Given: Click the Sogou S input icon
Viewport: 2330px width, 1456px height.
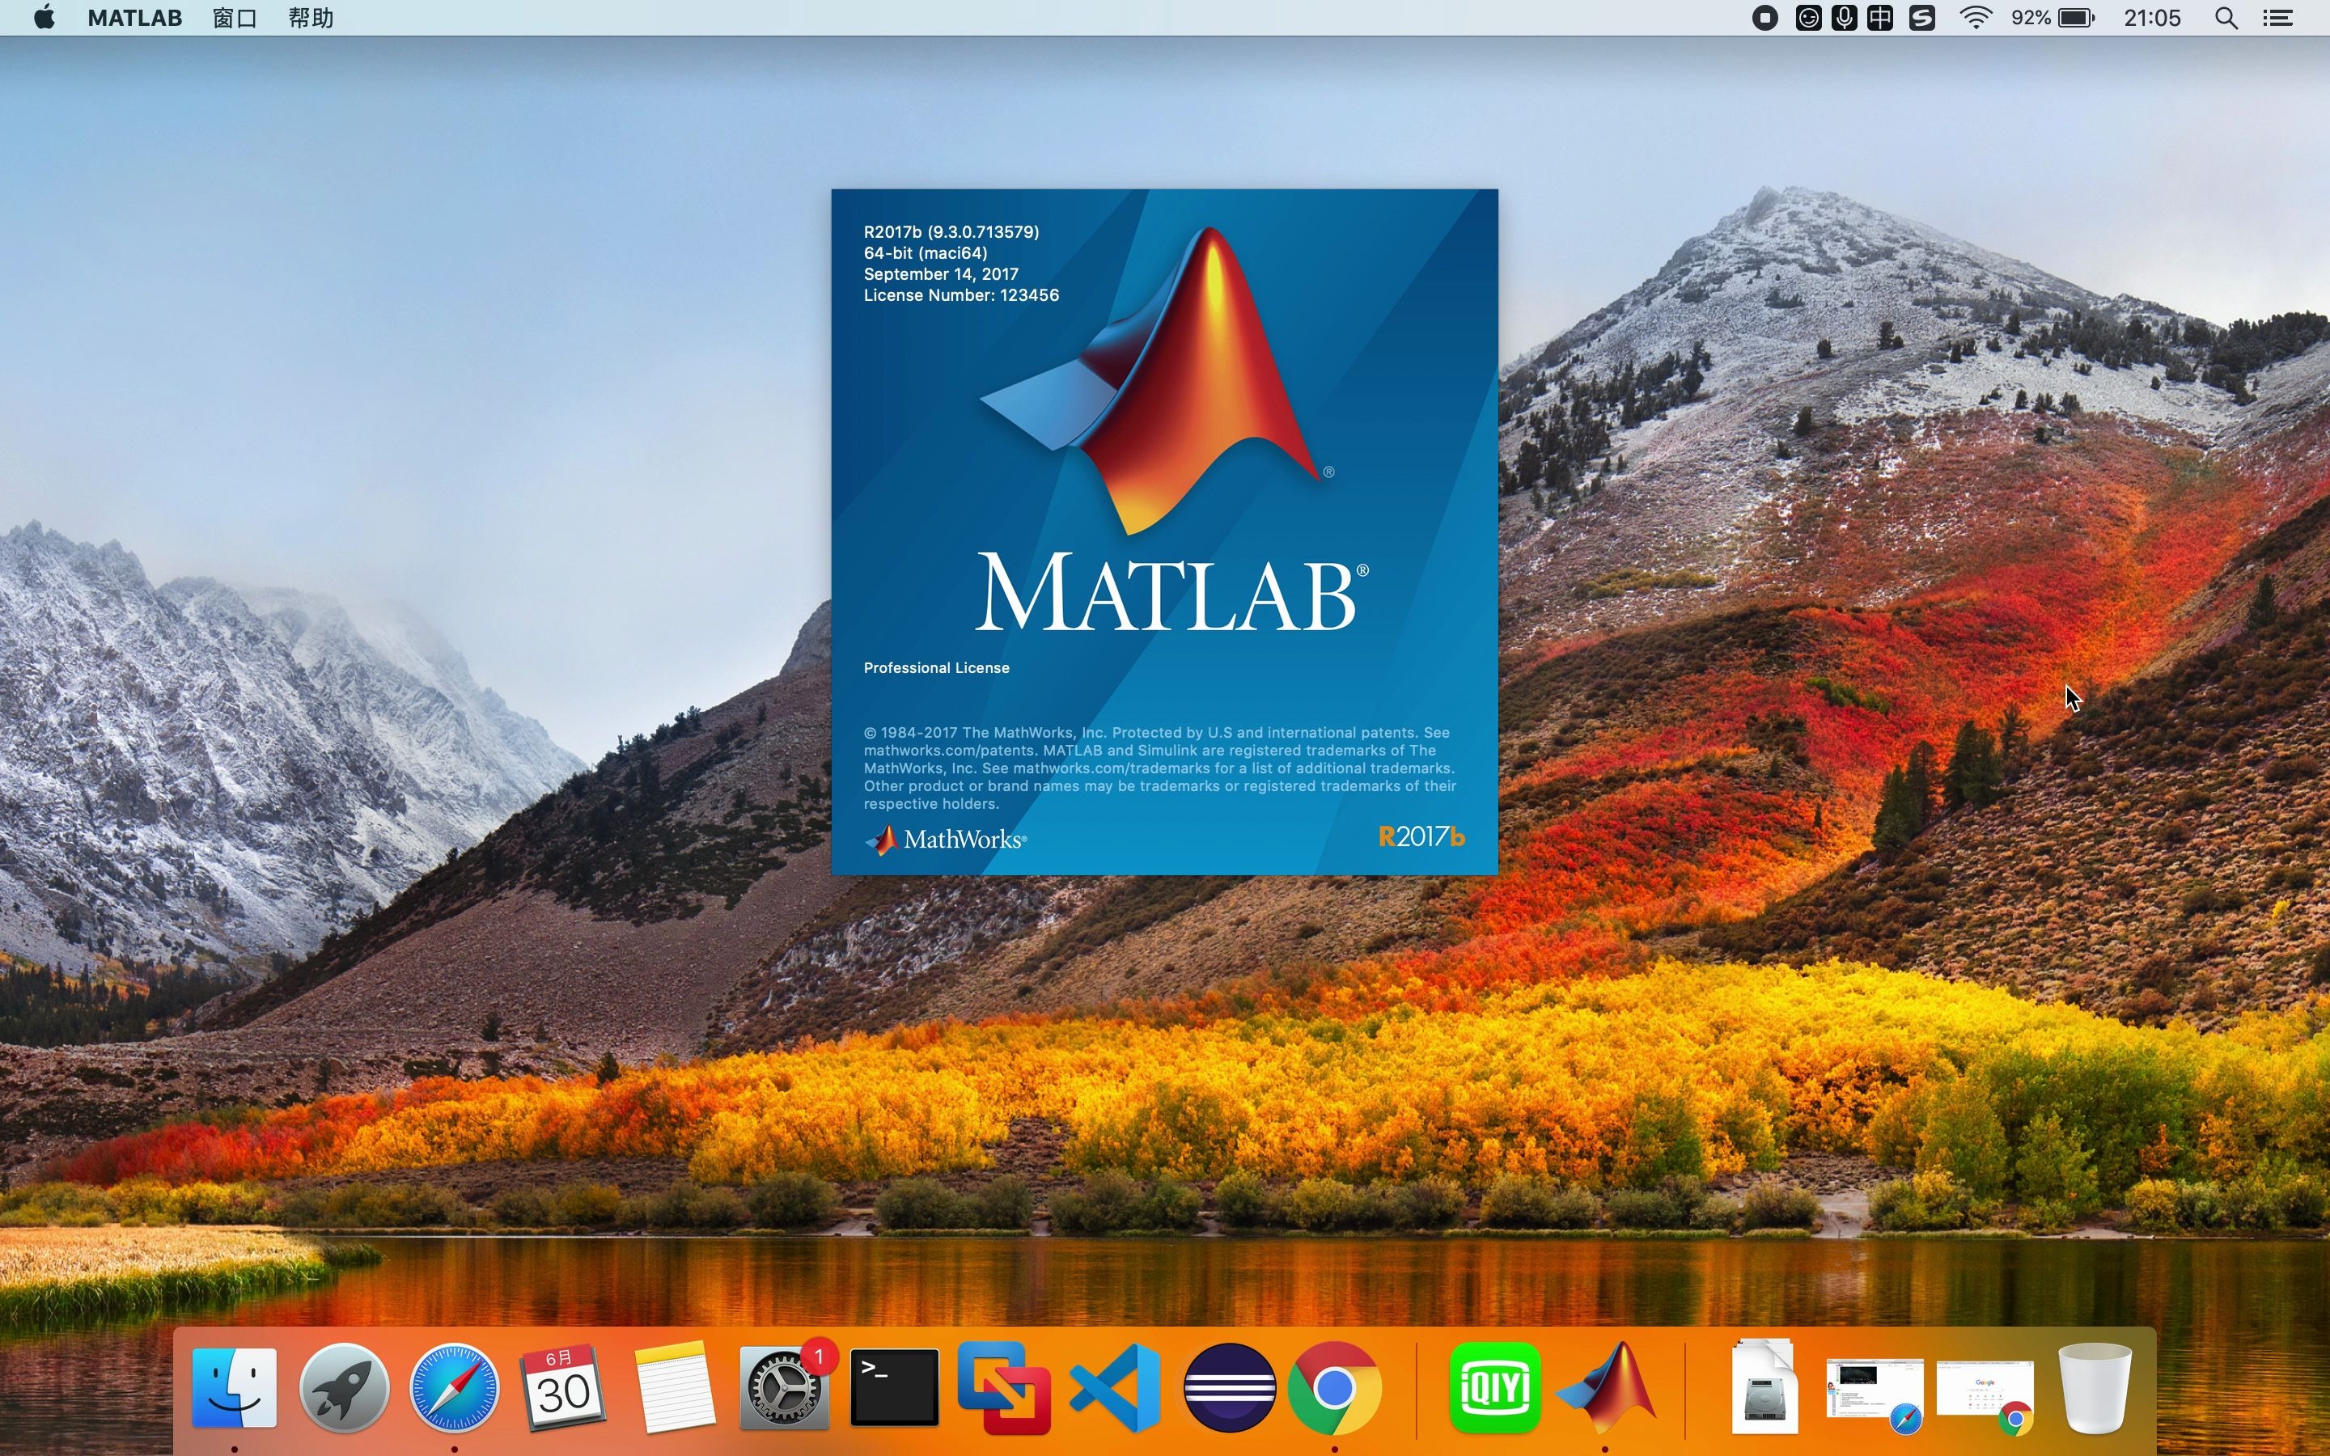Looking at the screenshot, I should [x=1921, y=17].
